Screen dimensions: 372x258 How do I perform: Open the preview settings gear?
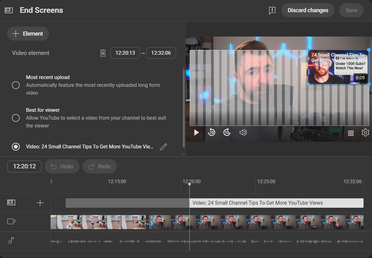[365, 132]
